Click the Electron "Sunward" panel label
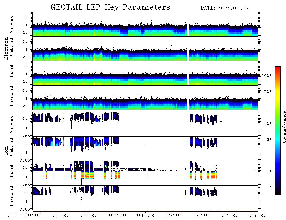Screen dimensions: 286x220 click(x=12, y=24)
